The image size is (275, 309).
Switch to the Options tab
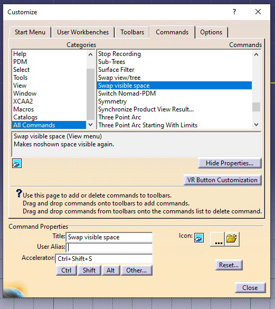click(211, 32)
